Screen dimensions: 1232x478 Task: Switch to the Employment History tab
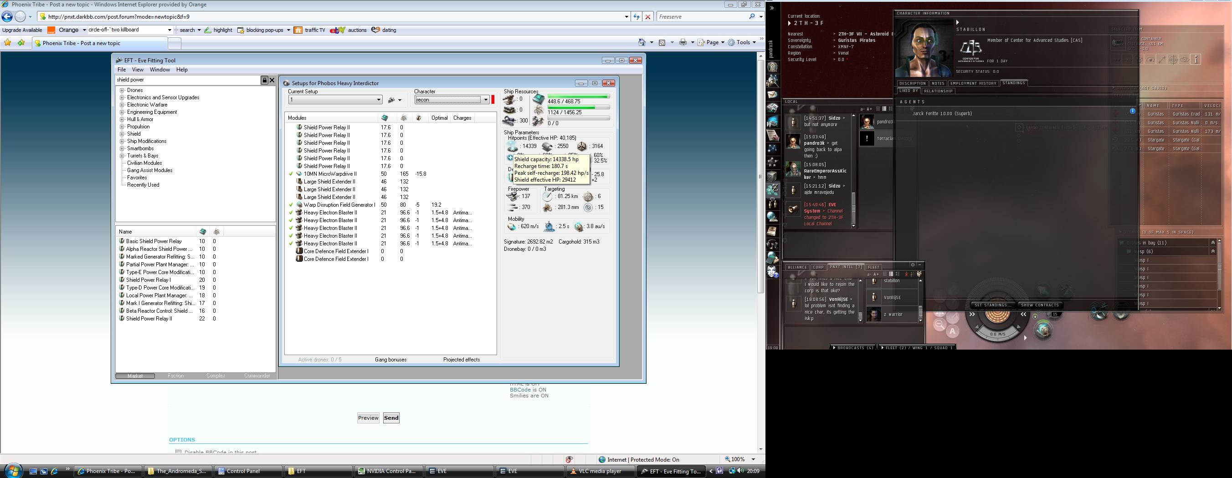[973, 83]
